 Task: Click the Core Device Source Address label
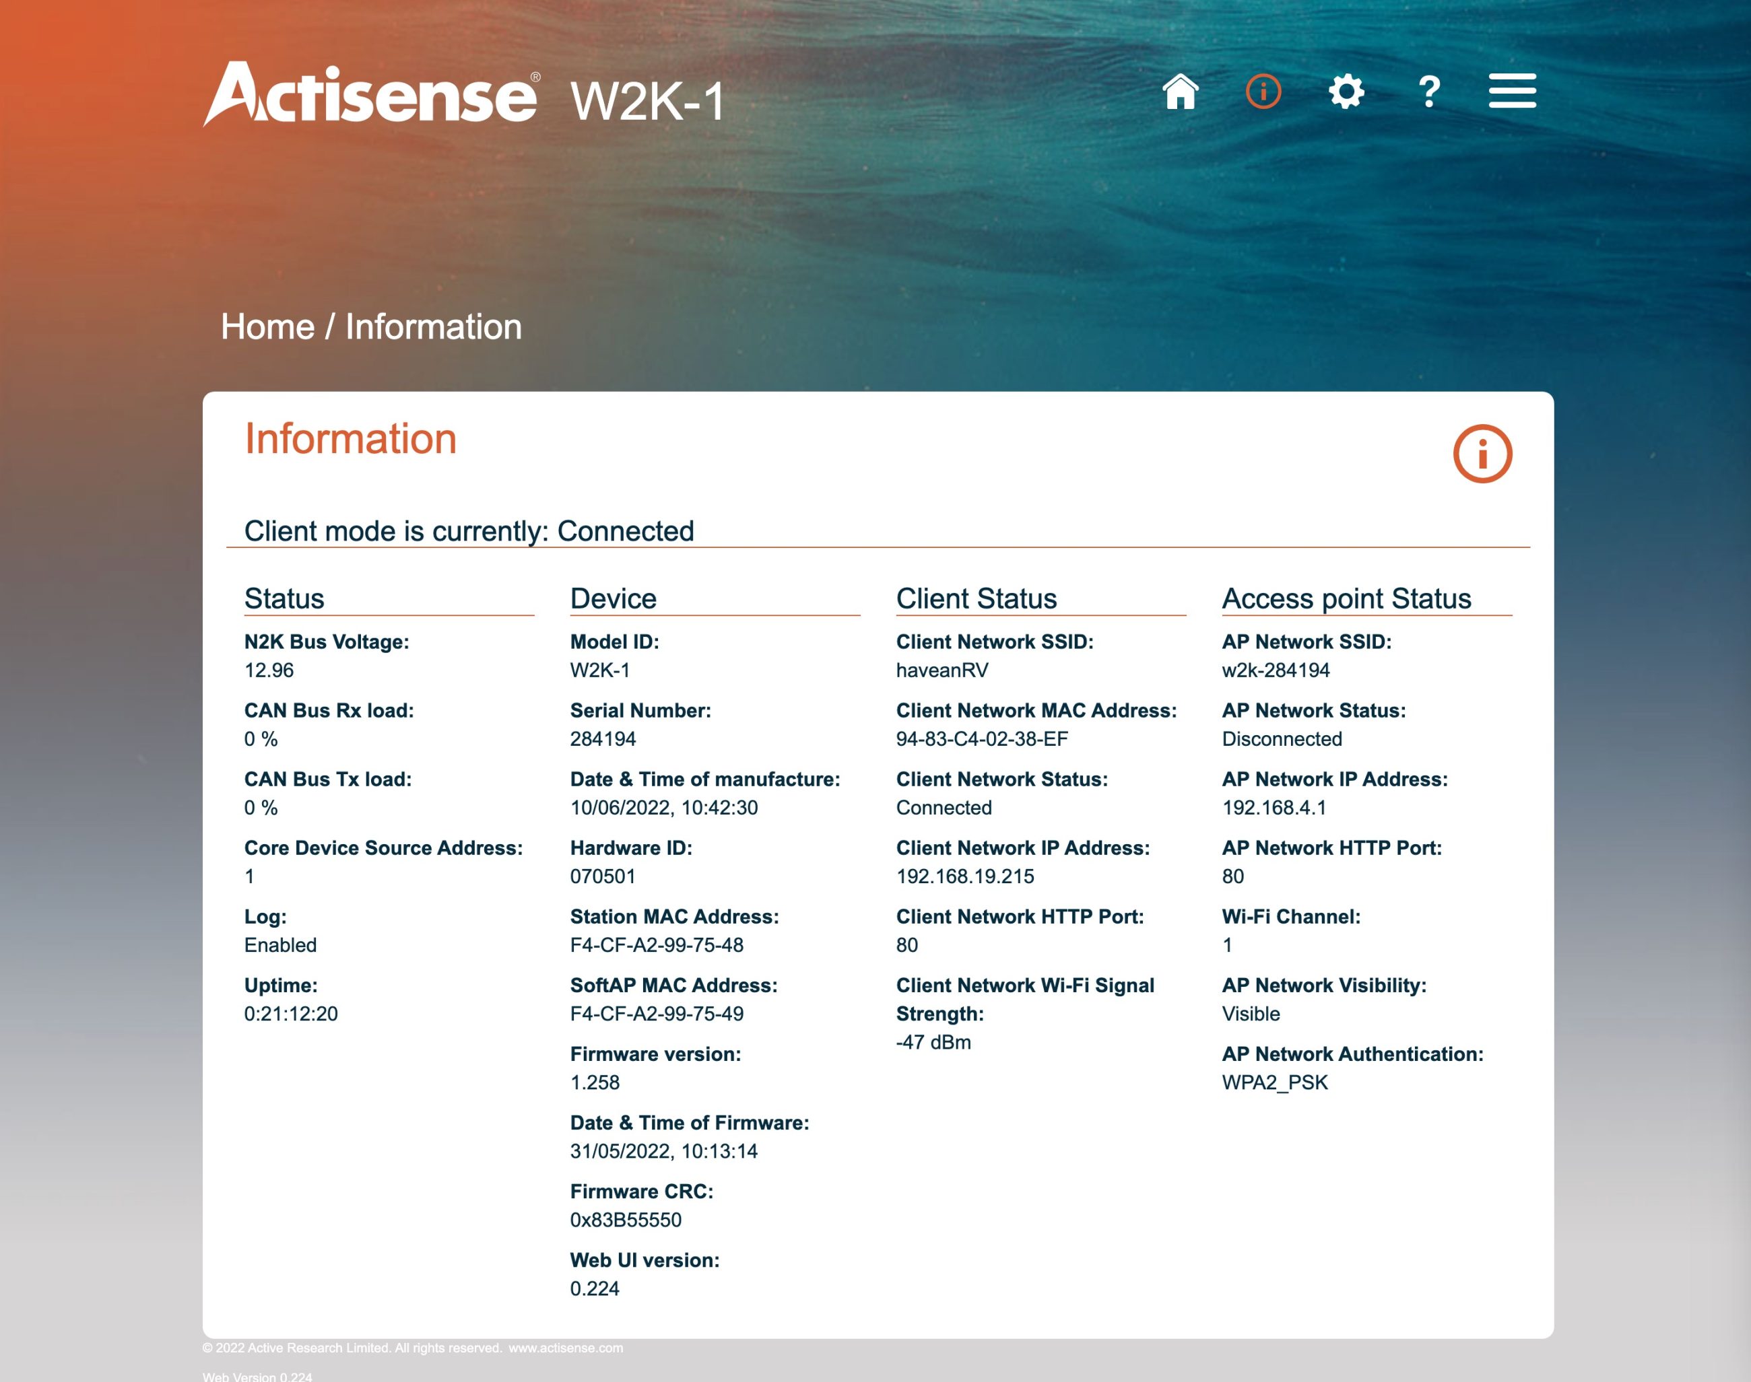[384, 848]
